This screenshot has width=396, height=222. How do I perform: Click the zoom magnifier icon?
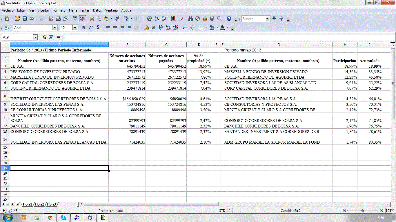click(219, 18)
